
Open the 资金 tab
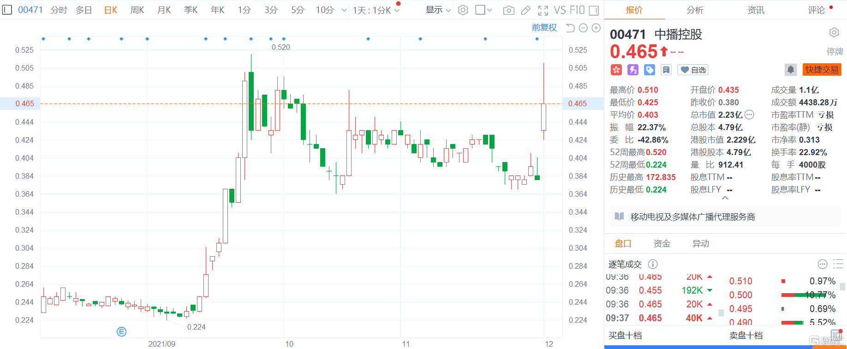coord(662,244)
